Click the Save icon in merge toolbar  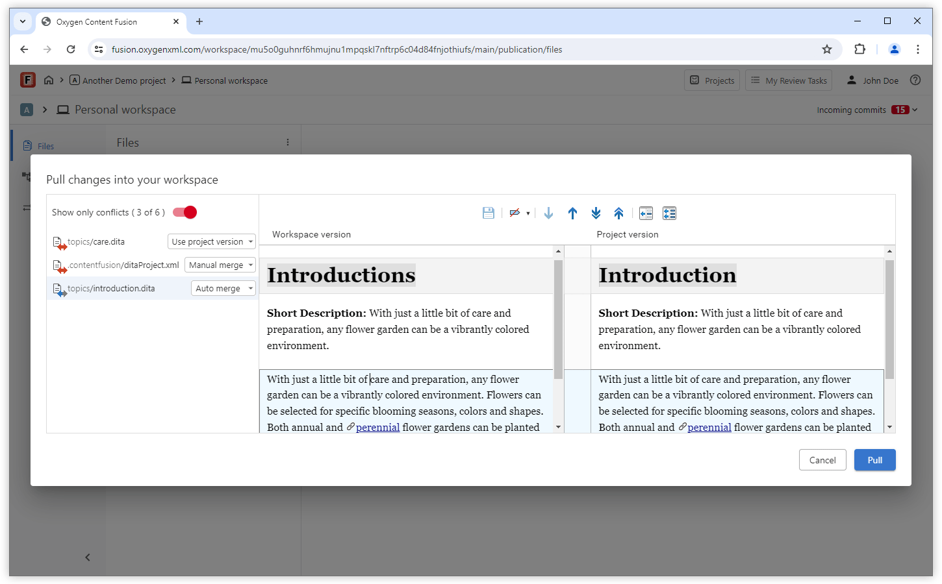489,213
